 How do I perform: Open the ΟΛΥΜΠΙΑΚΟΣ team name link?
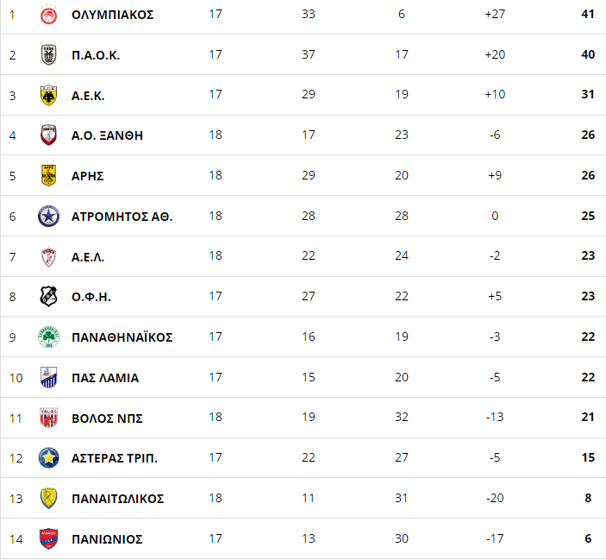(x=112, y=15)
